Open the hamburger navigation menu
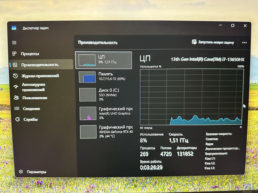The width and height of the screenshot is (258, 193). [x=14, y=43]
